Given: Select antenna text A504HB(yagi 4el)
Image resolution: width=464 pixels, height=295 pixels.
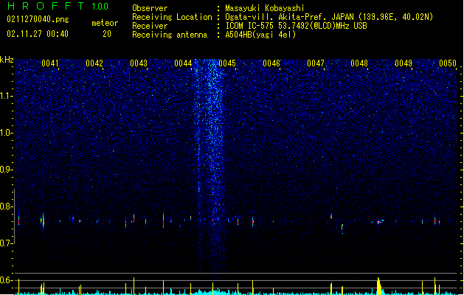Looking at the screenshot, I should click(x=260, y=35).
